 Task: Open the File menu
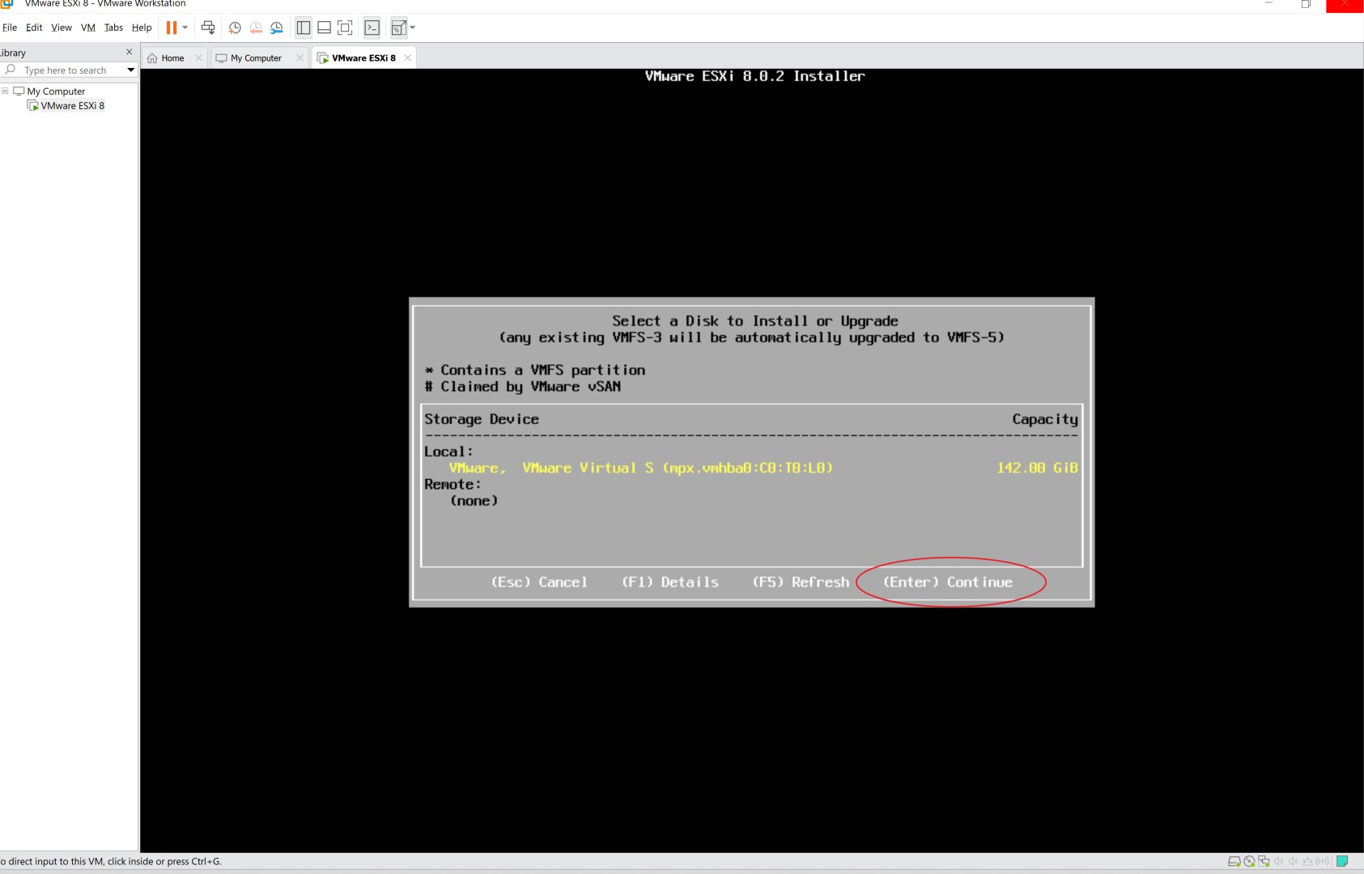(x=10, y=28)
